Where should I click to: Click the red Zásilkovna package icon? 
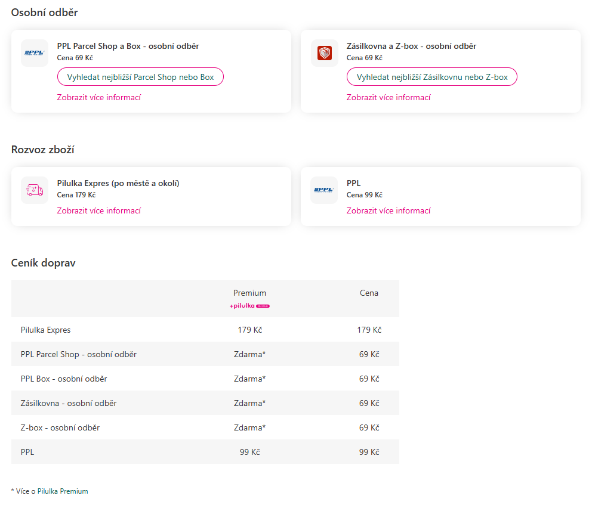coord(325,53)
